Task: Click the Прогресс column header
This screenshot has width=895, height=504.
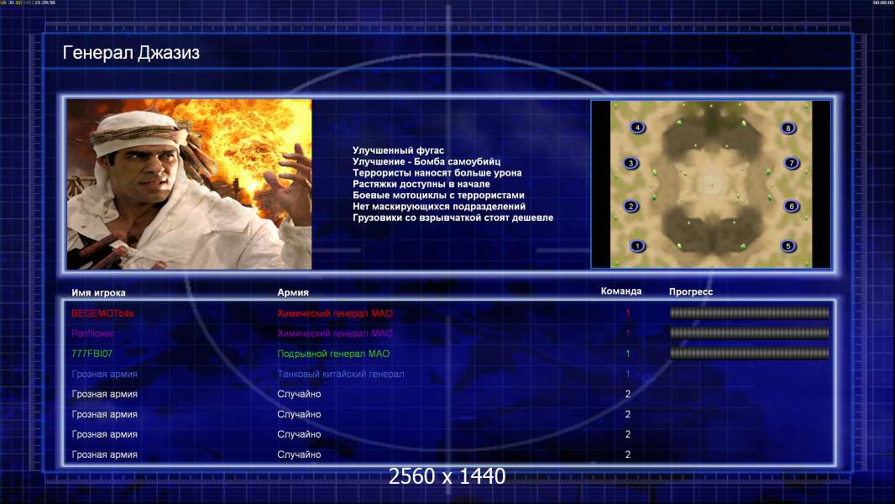Action: pyautogui.click(x=691, y=291)
